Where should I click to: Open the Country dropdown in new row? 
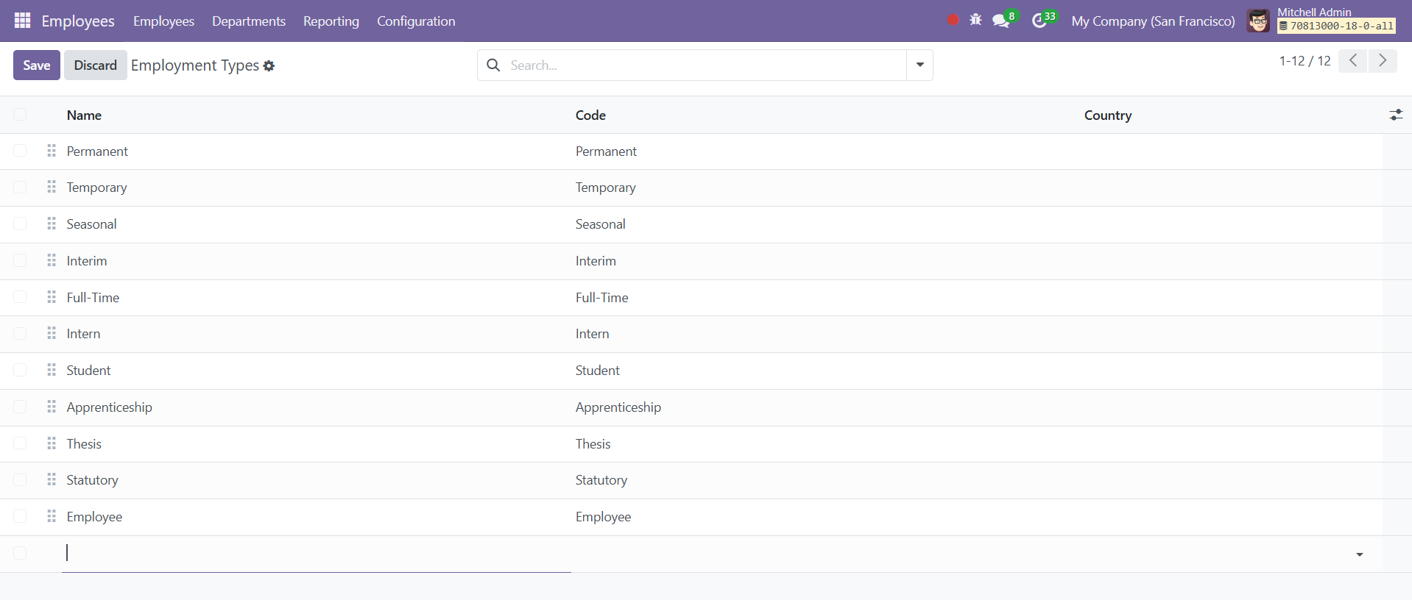pyautogui.click(x=1359, y=554)
